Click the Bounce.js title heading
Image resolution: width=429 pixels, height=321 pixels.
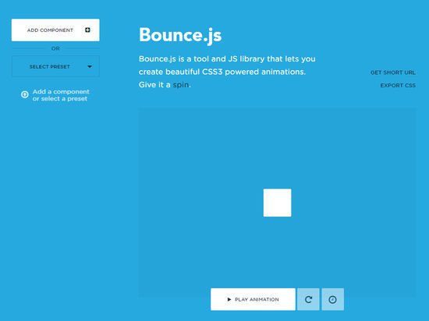click(180, 35)
